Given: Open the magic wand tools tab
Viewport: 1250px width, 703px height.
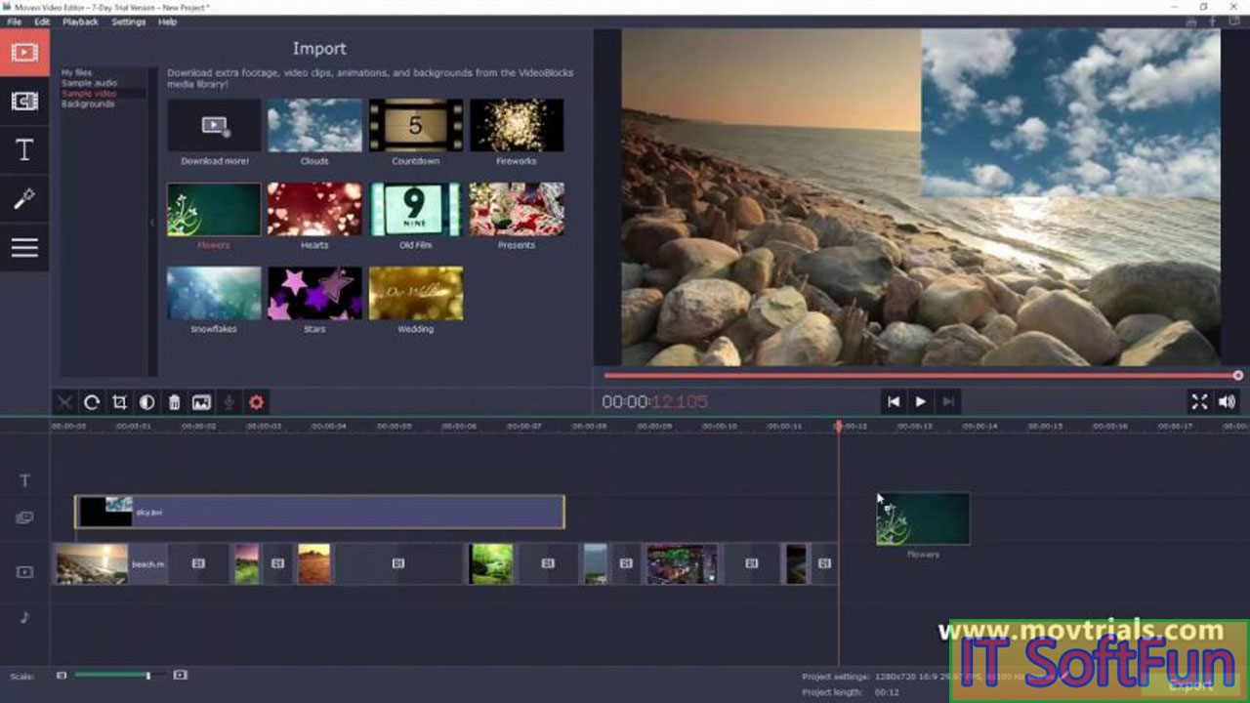Looking at the screenshot, I should pyautogui.click(x=24, y=199).
